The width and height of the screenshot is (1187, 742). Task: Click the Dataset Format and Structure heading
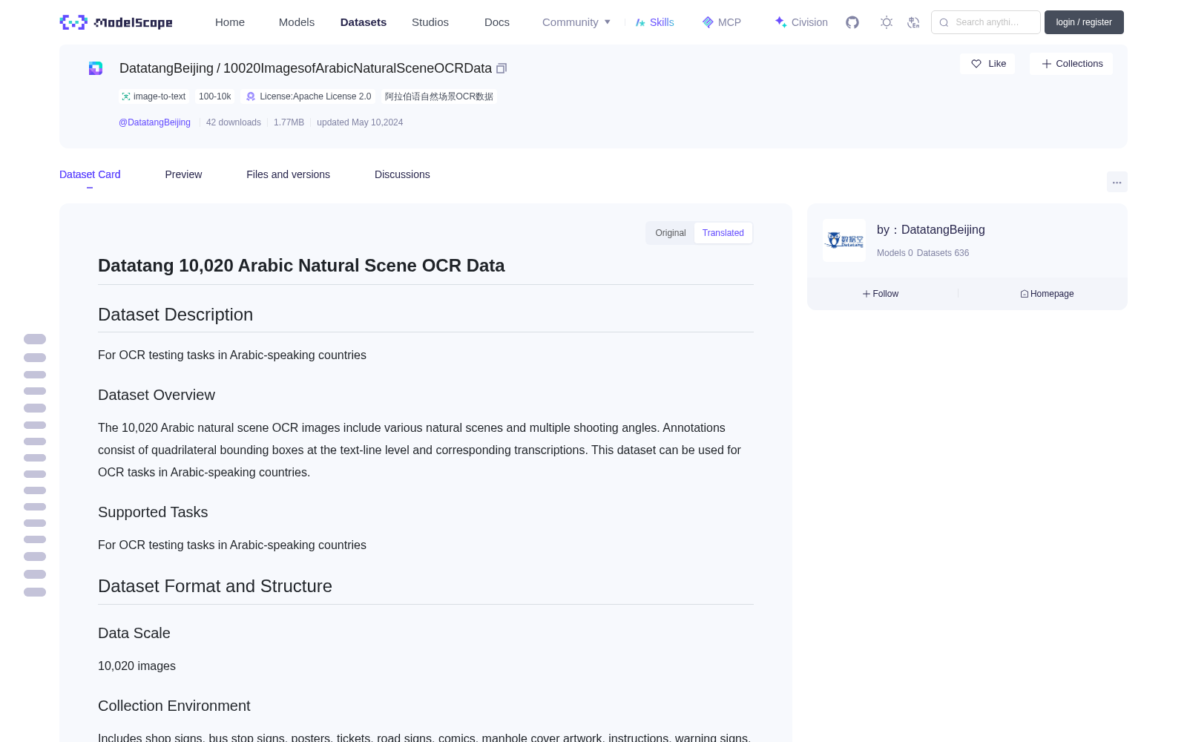[215, 586]
